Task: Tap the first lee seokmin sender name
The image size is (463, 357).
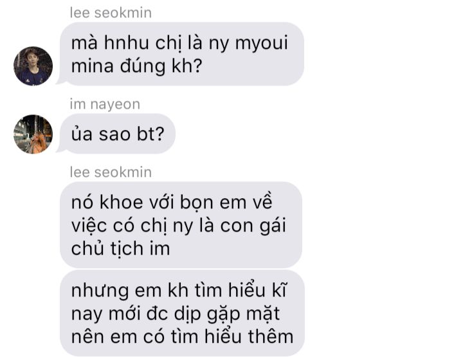Action: (111, 13)
